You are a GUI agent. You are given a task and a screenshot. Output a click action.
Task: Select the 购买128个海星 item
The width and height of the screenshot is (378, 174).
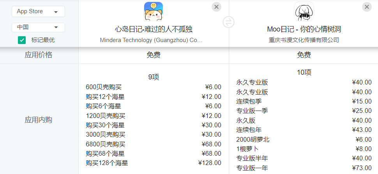(x=107, y=163)
